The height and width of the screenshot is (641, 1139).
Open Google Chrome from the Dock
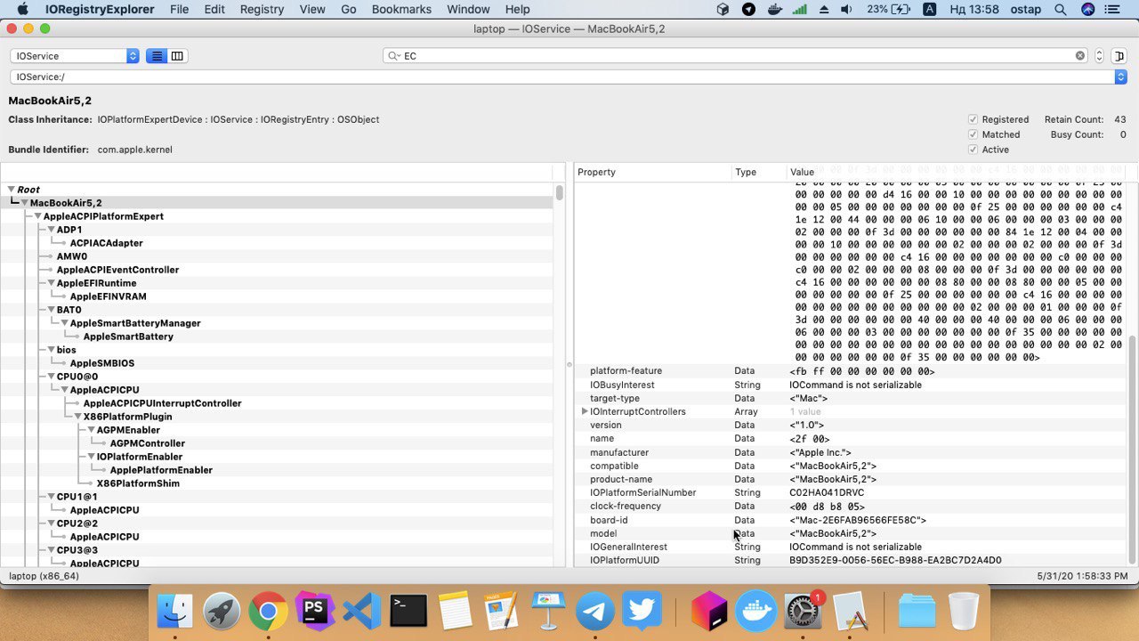[268, 611]
